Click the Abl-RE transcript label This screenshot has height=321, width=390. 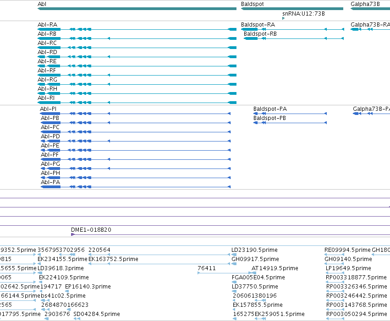click(x=47, y=61)
